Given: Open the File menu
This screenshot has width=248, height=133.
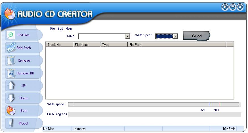Looking at the screenshot, I should (x=52, y=29).
